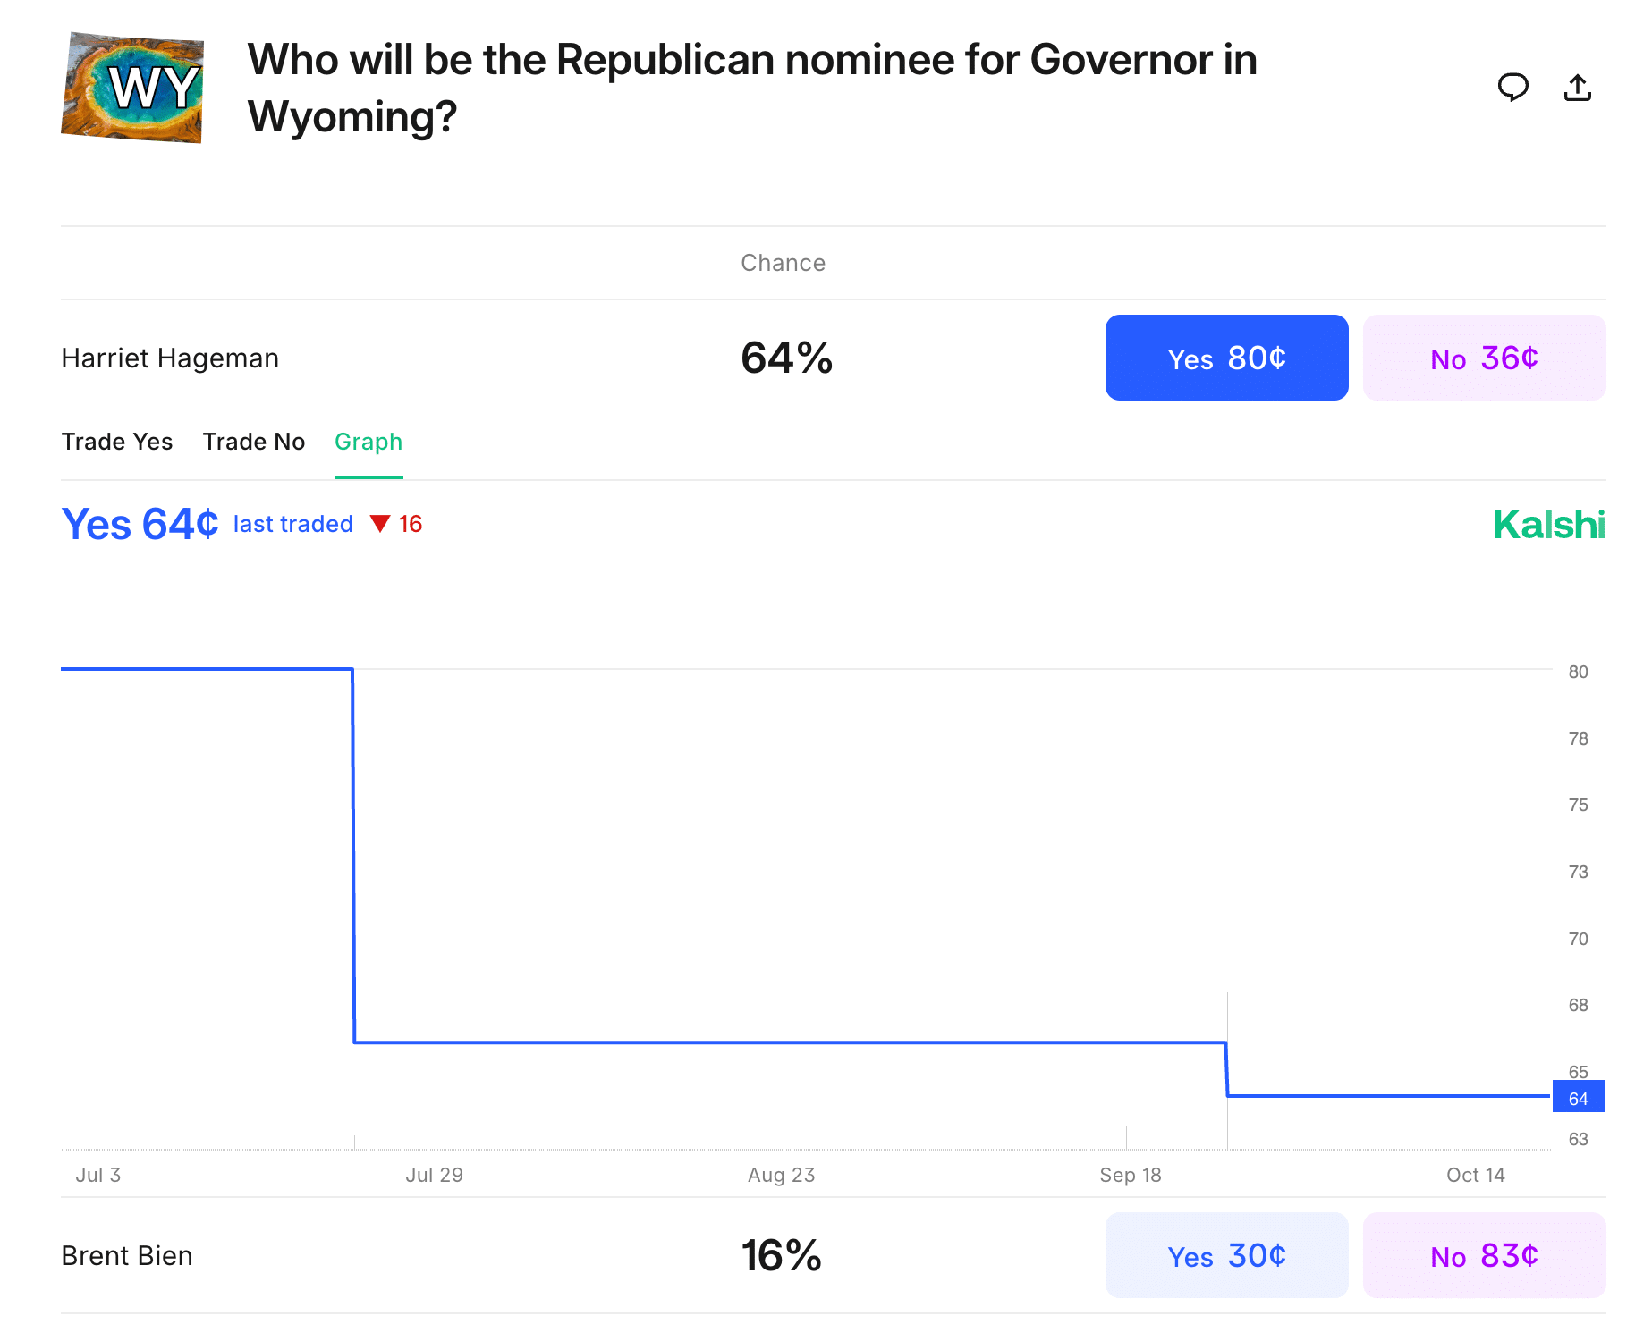
Task: Collapse the Harriet Hageman row
Action: (170, 358)
